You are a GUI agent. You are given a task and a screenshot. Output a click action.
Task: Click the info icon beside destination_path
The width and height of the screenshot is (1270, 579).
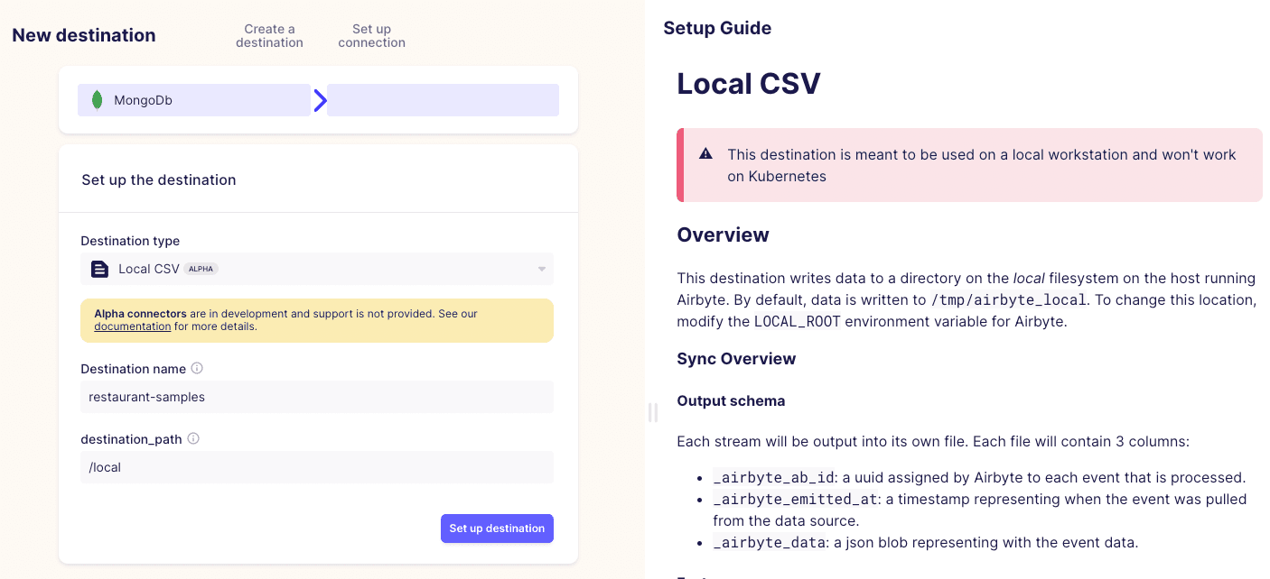tap(193, 439)
